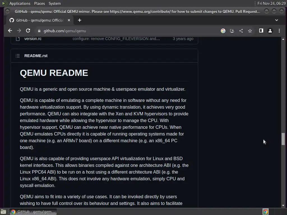
Task: Open the Google icon in address bar
Action: pos(223,31)
